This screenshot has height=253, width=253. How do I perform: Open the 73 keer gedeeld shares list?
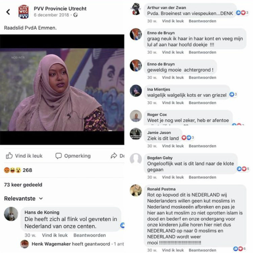pos(23,184)
